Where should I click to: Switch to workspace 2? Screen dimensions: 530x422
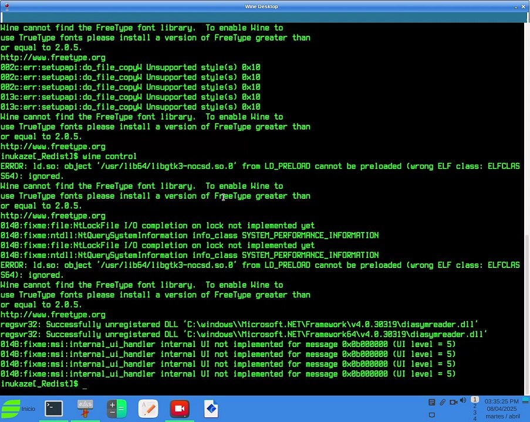pyautogui.click(x=475, y=406)
